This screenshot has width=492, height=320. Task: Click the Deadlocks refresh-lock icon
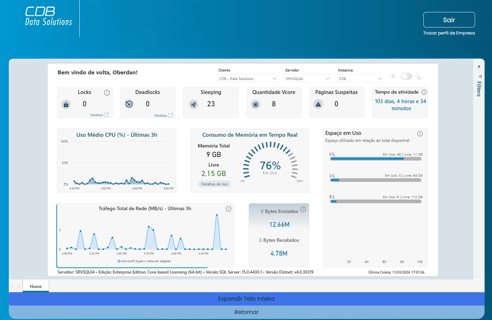129,104
